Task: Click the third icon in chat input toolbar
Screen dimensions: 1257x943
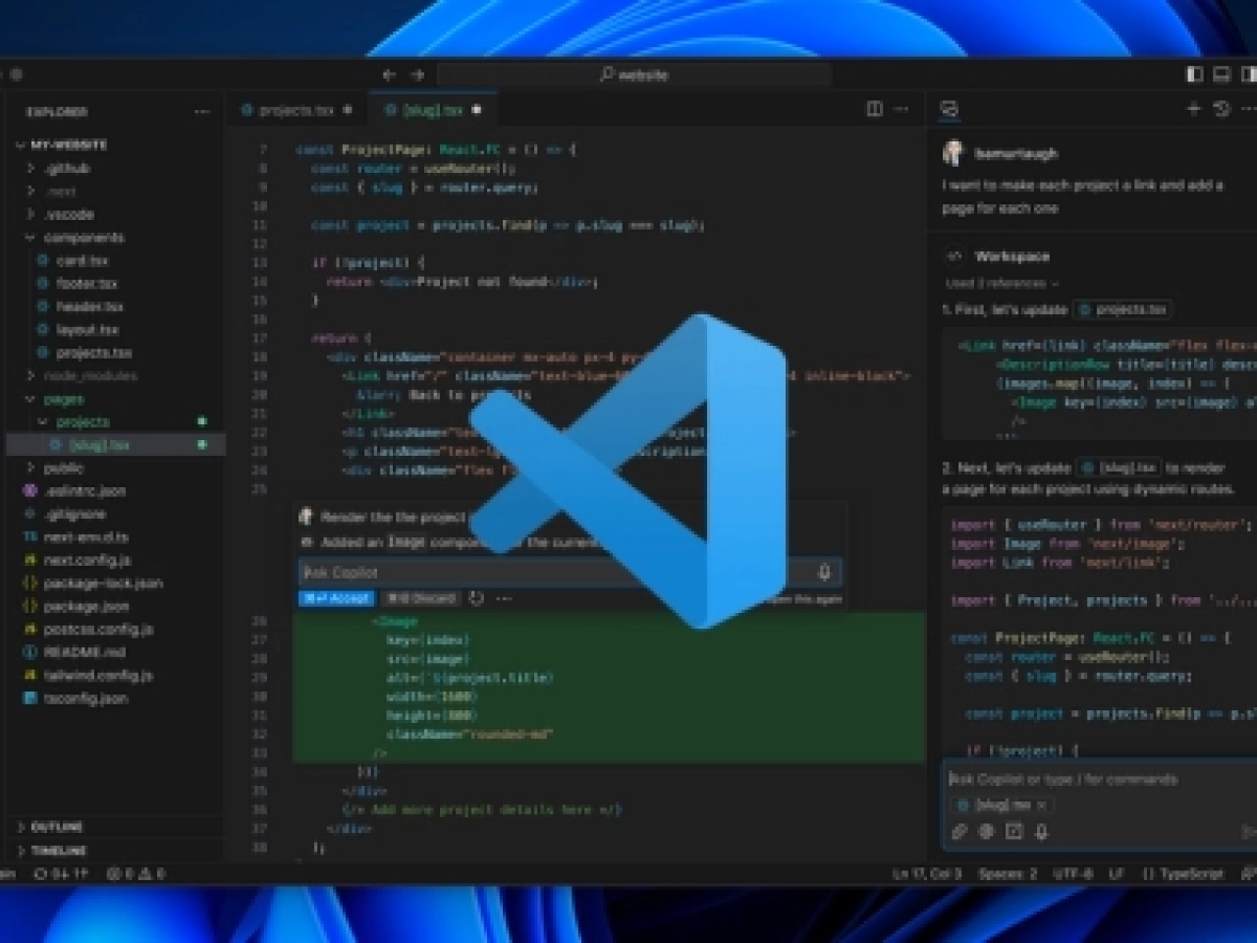Action: point(1014,831)
